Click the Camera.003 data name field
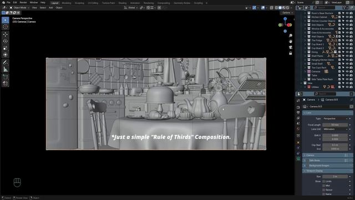 328,107
